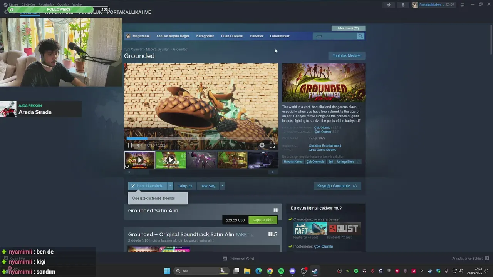This screenshot has width=493, height=277.
Task: Open the Laboratuvar tab
Action: 280,36
